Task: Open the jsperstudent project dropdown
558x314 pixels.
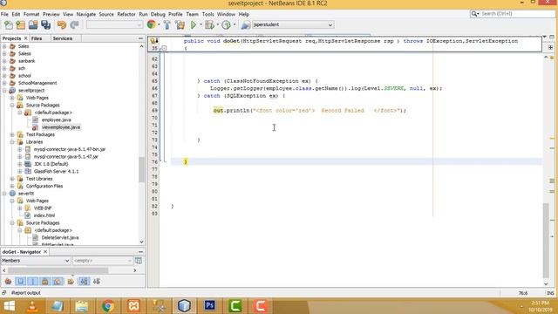Action: tap(293, 24)
